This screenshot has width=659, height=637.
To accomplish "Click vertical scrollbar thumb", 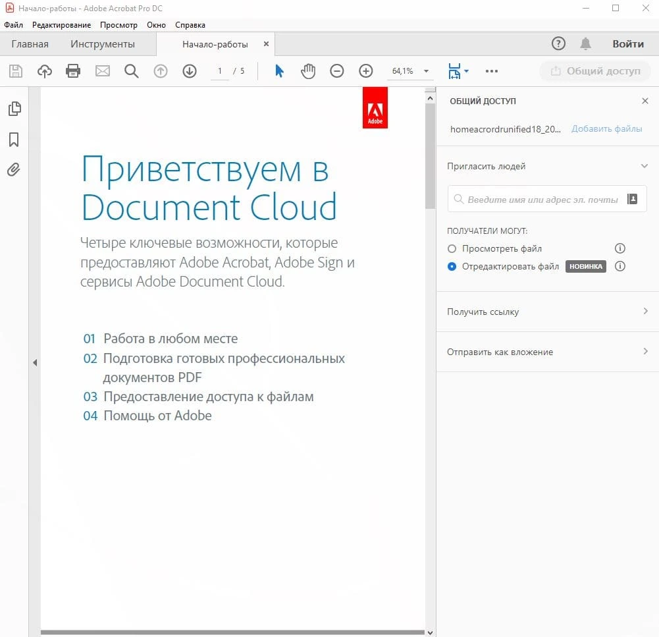I will click(430, 155).
